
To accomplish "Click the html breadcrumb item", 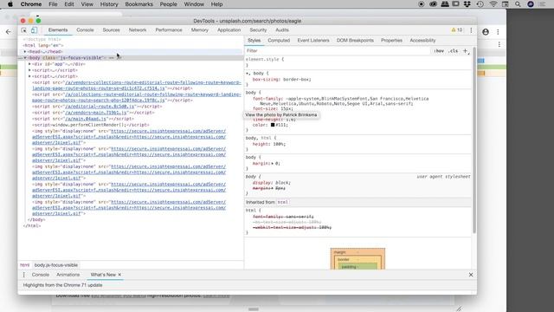I will pos(25,265).
